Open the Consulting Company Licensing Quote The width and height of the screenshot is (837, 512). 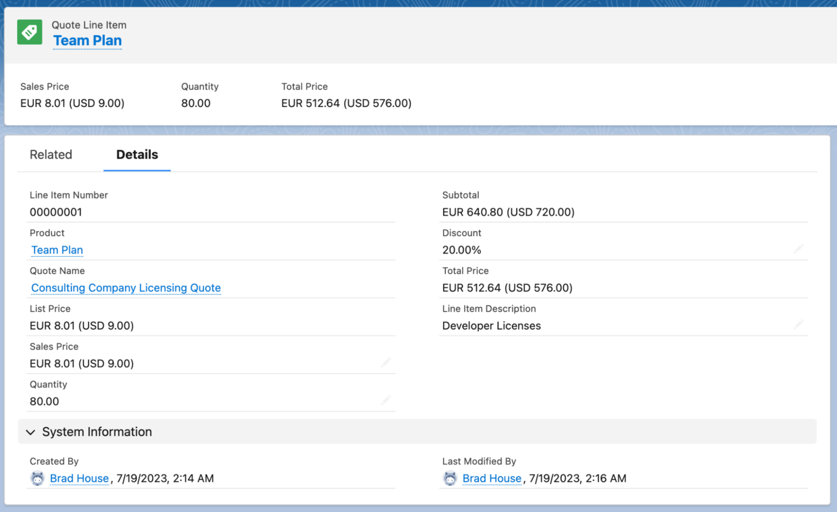tap(126, 288)
